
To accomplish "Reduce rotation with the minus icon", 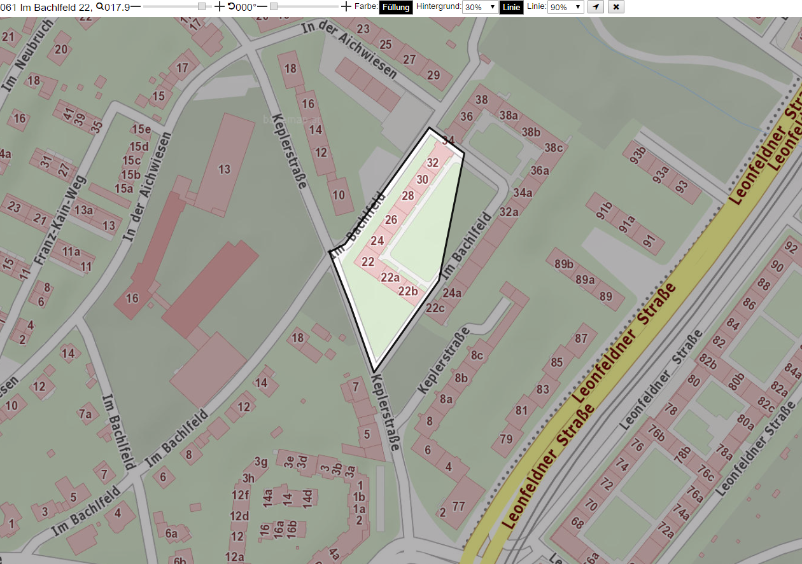I will [x=262, y=7].
